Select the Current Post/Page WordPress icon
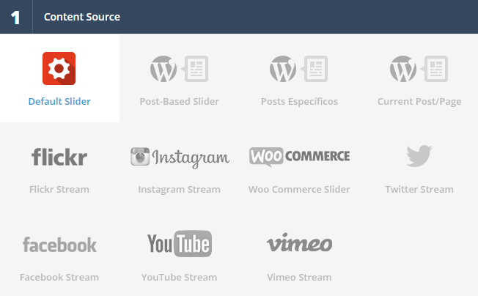 click(x=419, y=69)
